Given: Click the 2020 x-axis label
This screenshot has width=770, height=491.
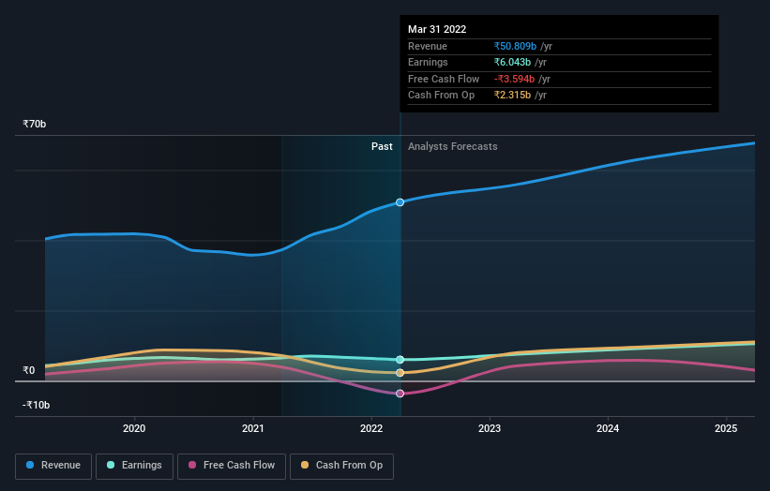Looking at the screenshot, I should pos(134,429).
